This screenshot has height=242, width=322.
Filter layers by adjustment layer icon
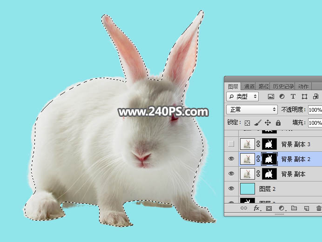(x=282, y=96)
